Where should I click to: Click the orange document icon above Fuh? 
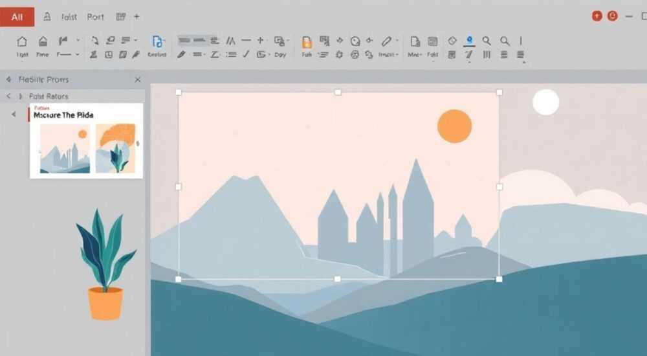pos(307,41)
